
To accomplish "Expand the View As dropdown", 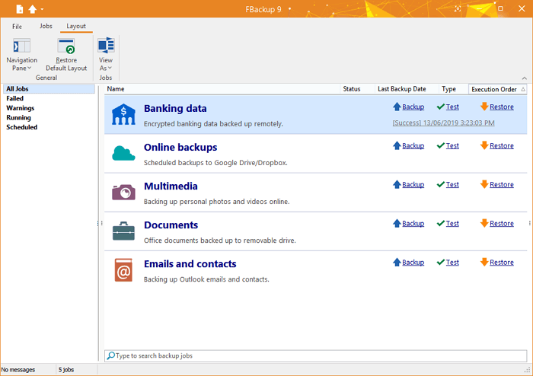I will (x=106, y=65).
